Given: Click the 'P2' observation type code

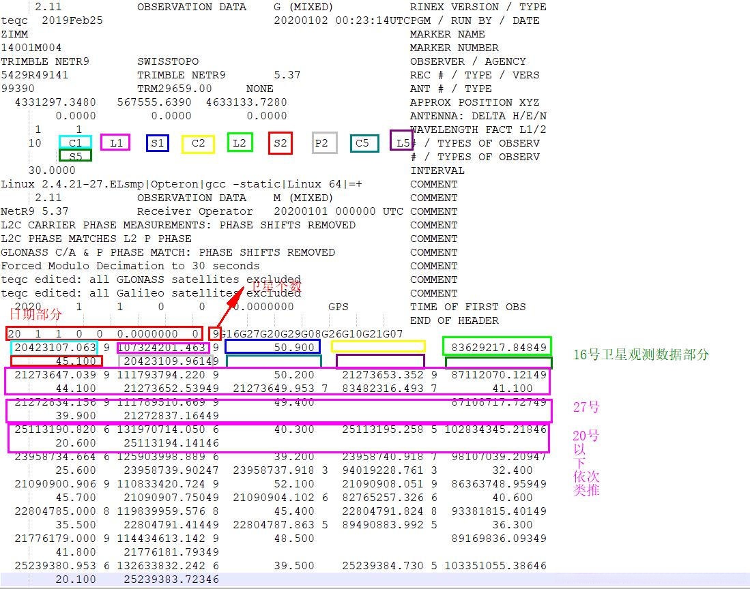Looking at the screenshot, I should click(321, 143).
